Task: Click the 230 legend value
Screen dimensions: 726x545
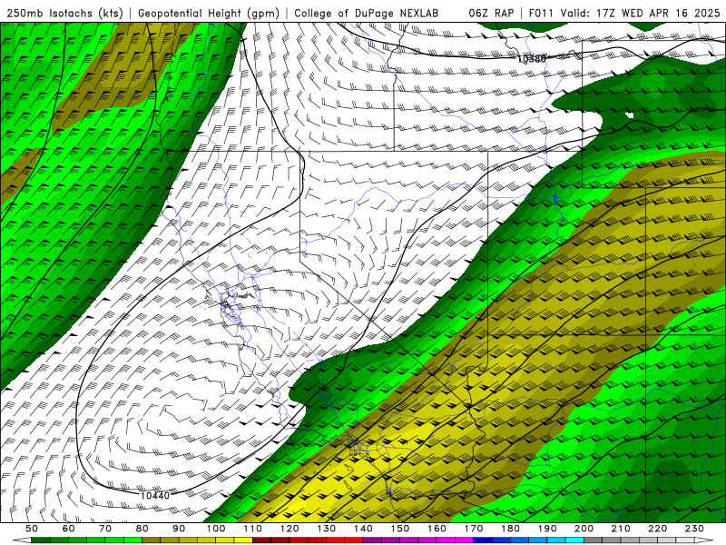Action: [x=694, y=529]
